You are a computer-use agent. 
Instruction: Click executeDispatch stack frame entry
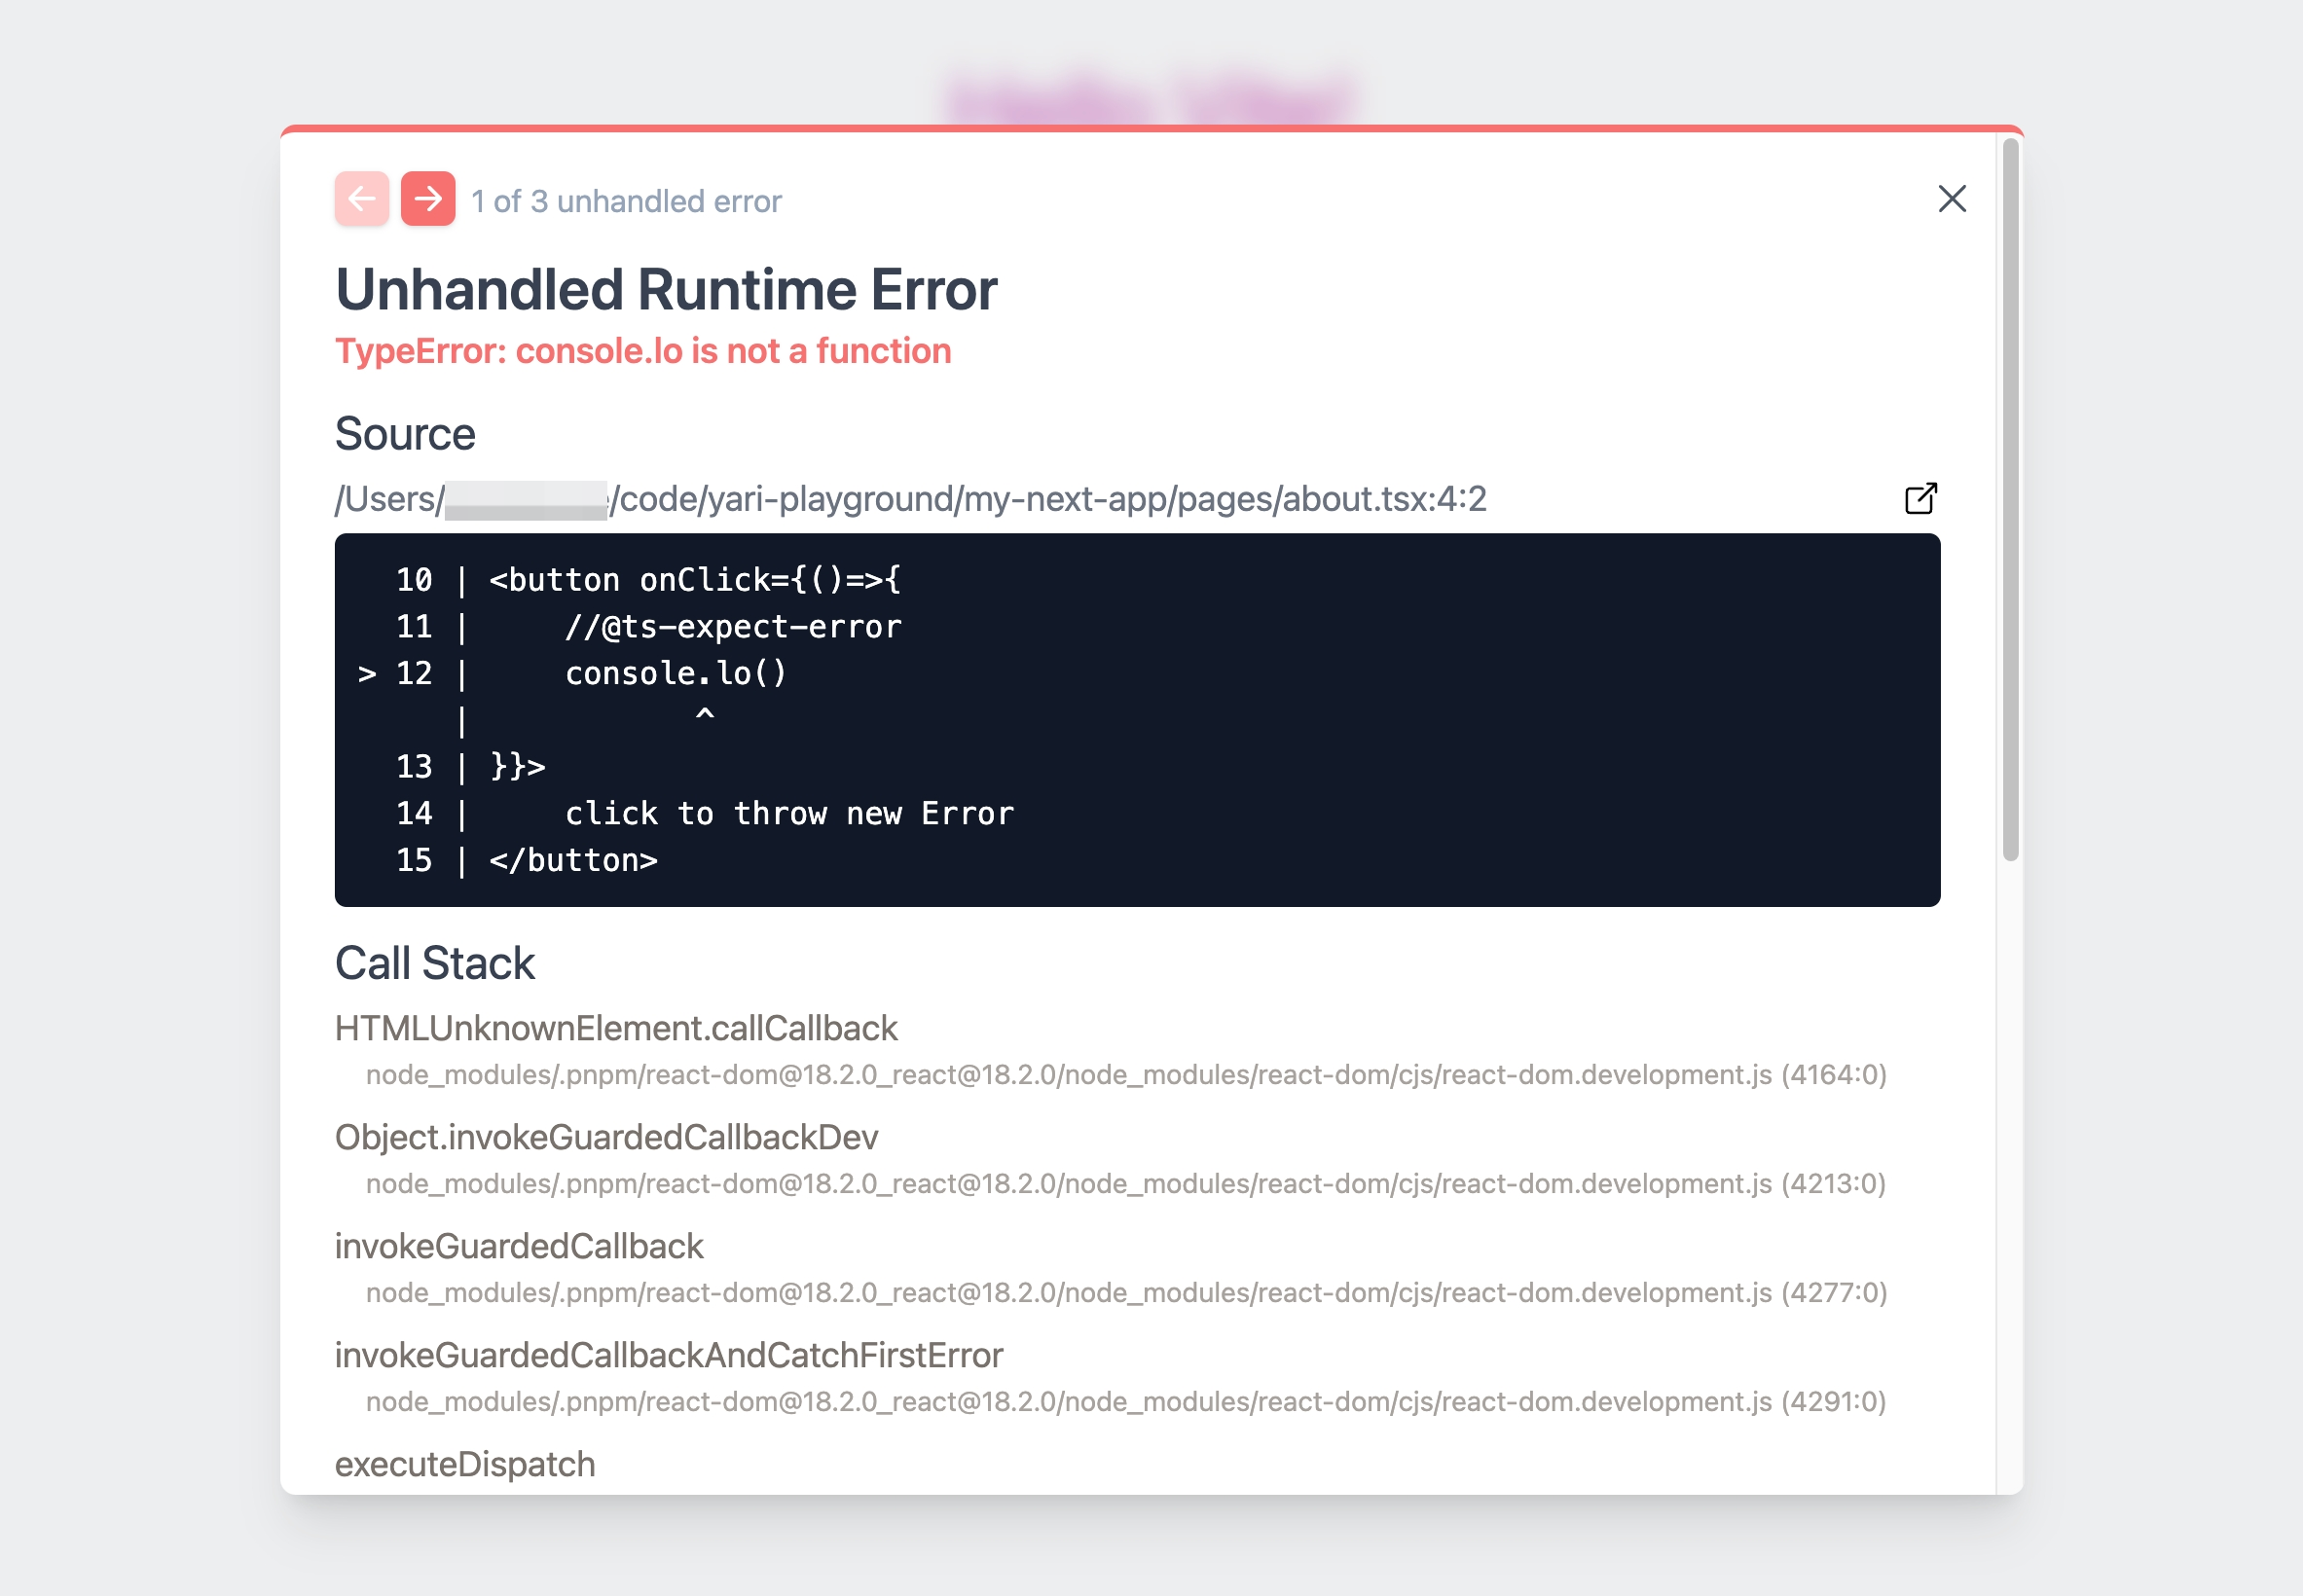click(465, 1464)
